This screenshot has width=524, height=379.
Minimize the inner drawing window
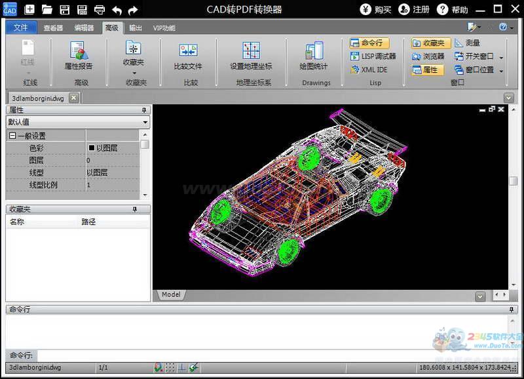482,110
